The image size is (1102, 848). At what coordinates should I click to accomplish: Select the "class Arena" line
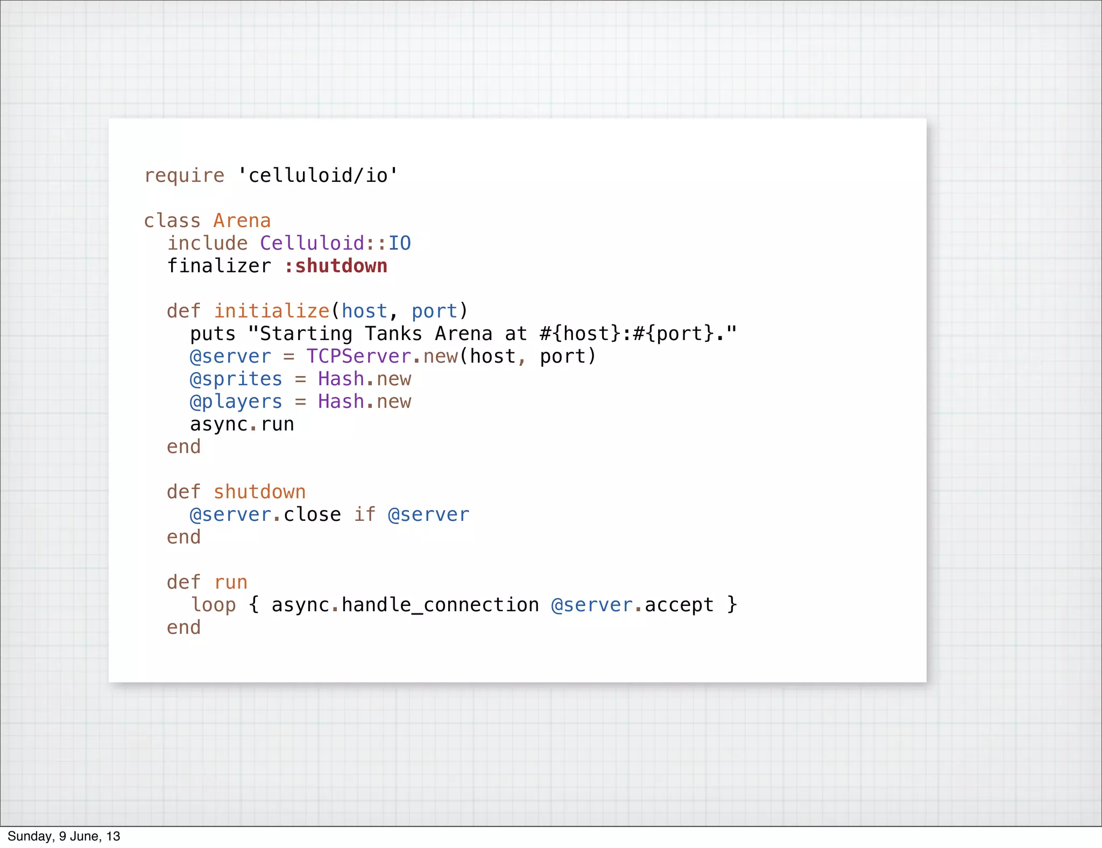click(207, 221)
